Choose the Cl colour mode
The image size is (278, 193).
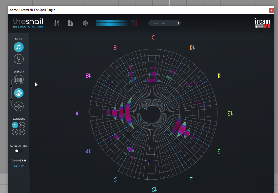pyautogui.click(x=15, y=125)
